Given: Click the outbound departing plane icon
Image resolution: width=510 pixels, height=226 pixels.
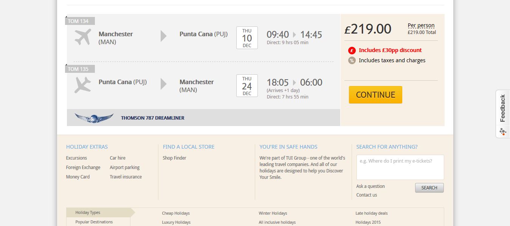Looking at the screenshot, I should click(x=83, y=37).
